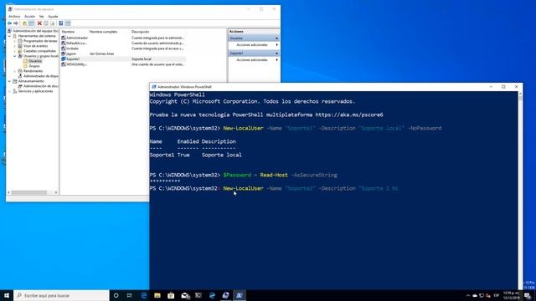Image resolution: width=536 pixels, height=301 pixels.
Task: Switch to PowerShell taskbar button
Action: pos(240,295)
